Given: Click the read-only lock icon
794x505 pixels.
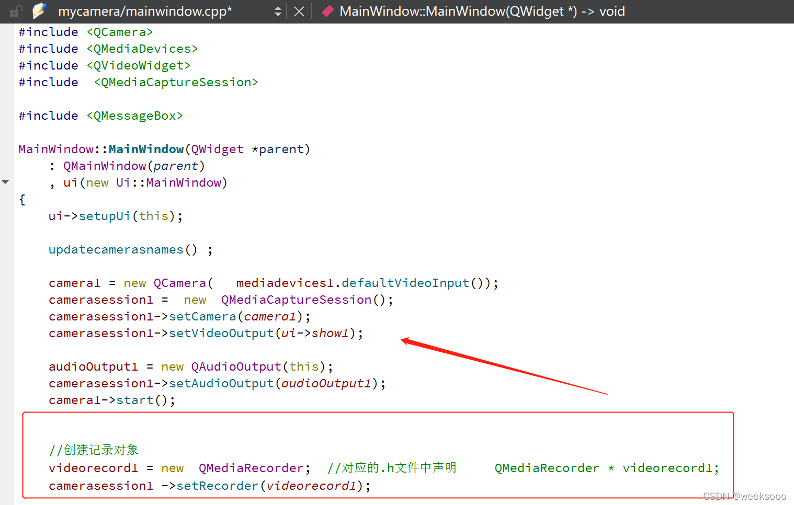Looking at the screenshot, I should pos(16,11).
